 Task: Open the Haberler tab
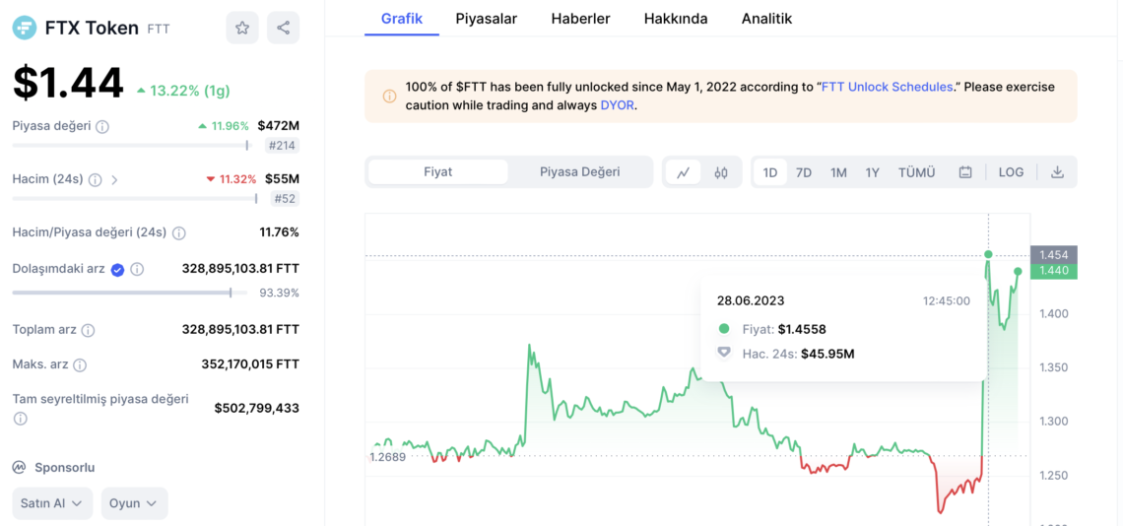[x=581, y=19]
